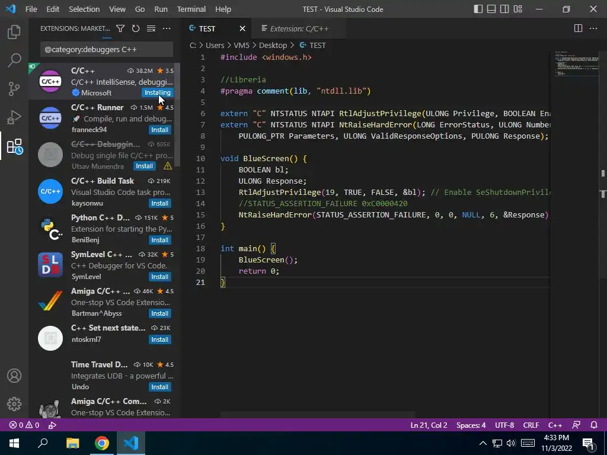
Task: Open the Selection menu
Action: pos(84,9)
